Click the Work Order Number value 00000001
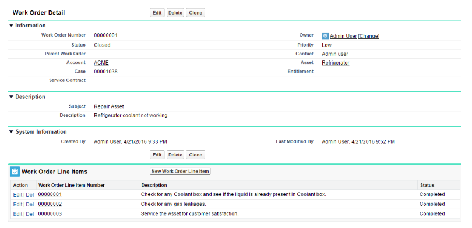The height and width of the screenshot is (228, 472). point(105,35)
